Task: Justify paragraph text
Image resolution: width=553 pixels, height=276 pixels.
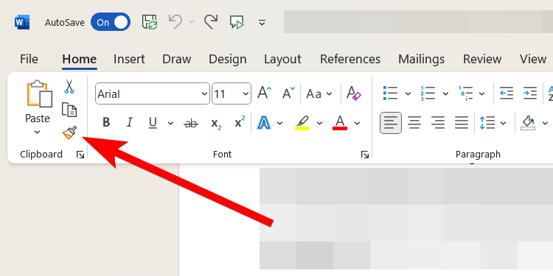Action: pyautogui.click(x=462, y=123)
